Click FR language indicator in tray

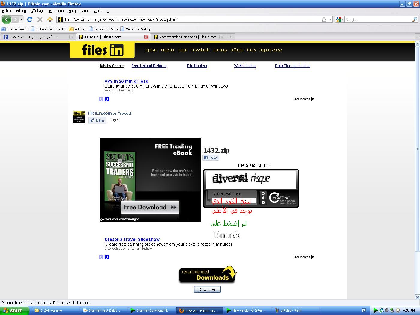click(364, 310)
